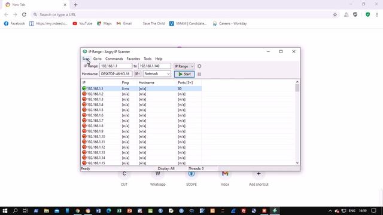Open a new browser tab with plus

pos(75,5)
